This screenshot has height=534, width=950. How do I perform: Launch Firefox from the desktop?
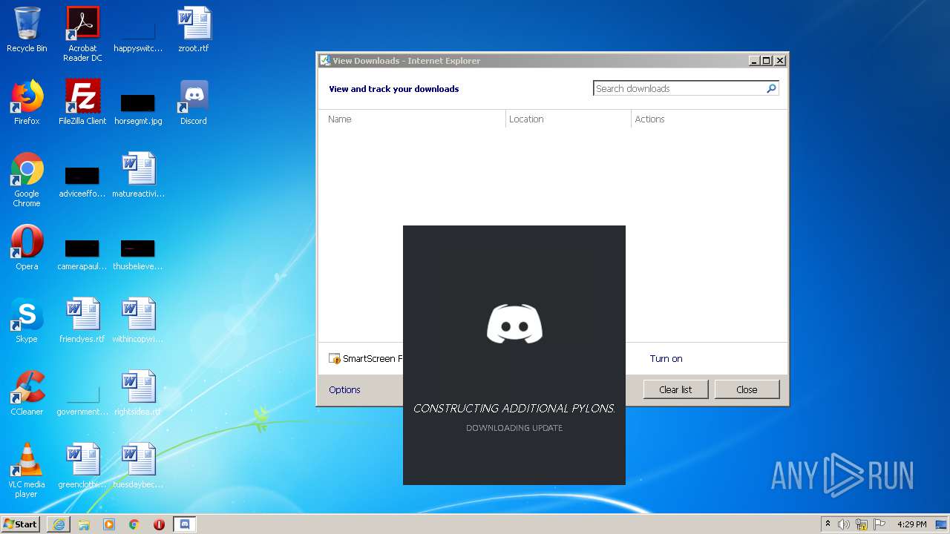click(27, 102)
